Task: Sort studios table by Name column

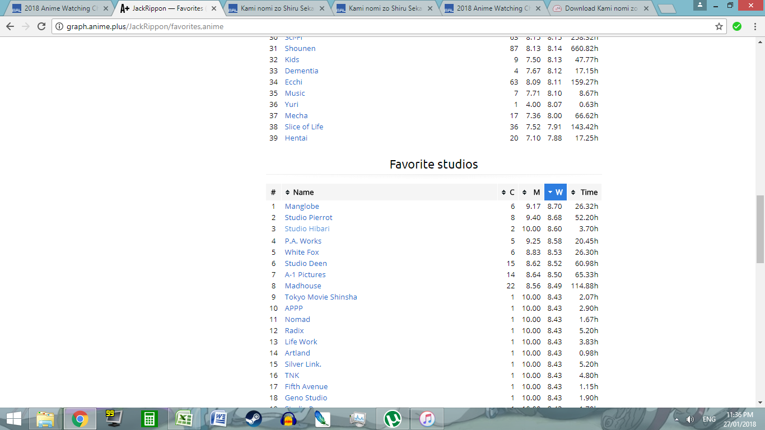Action: coord(300,192)
